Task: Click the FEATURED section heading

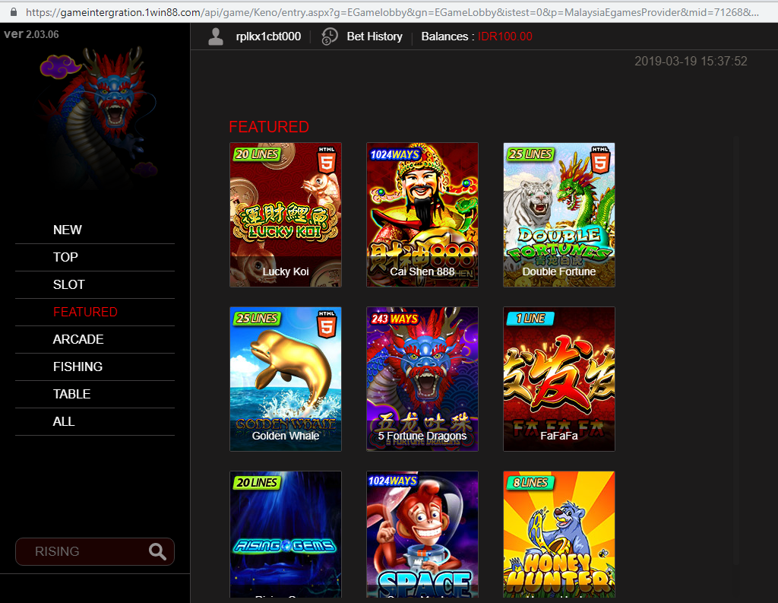Action: tap(269, 127)
